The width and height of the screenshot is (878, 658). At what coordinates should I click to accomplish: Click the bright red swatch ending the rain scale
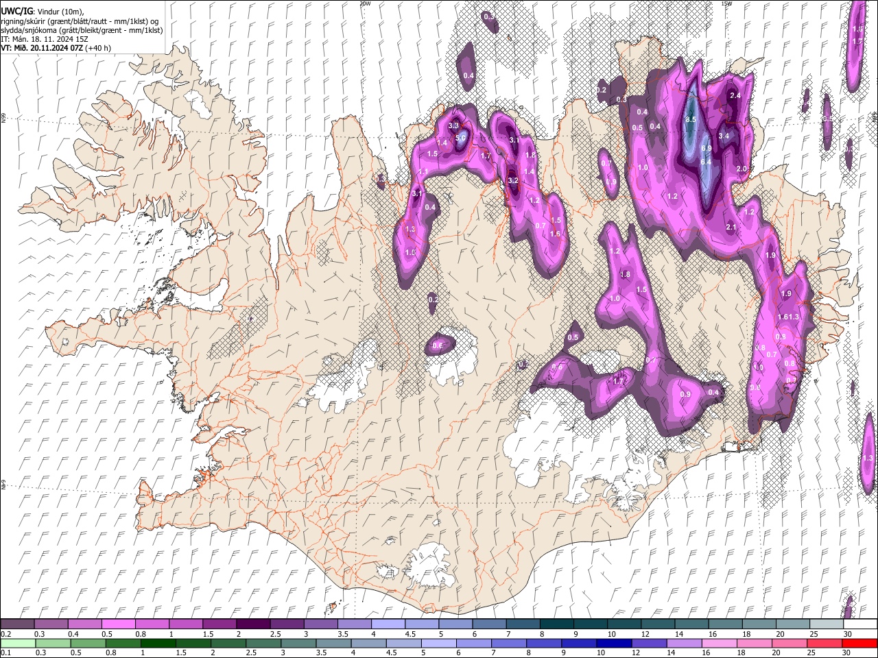tap(860, 643)
